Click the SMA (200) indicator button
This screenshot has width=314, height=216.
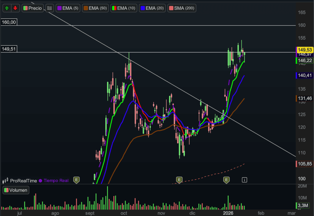click(181, 8)
